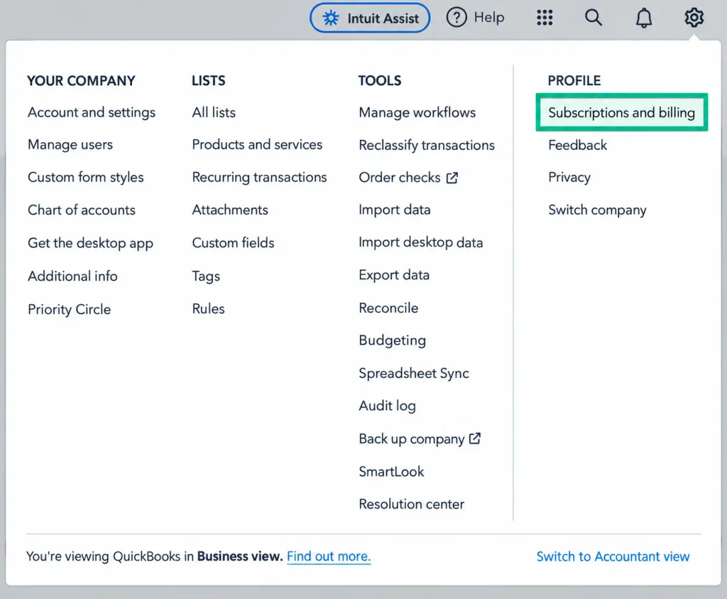This screenshot has height=599, width=727.
Task: Select Custom fields
Action: click(233, 243)
